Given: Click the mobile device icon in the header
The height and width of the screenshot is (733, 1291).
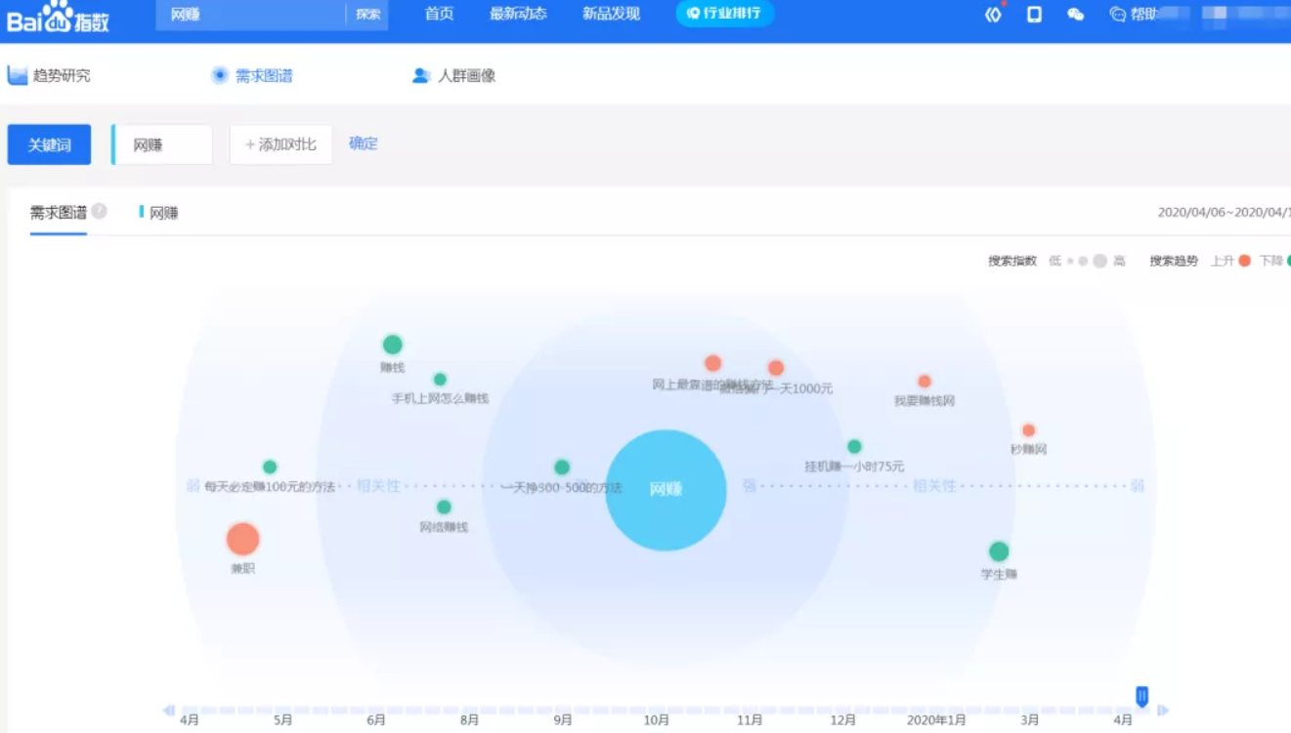Looking at the screenshot, I should tap(1034, 15).
